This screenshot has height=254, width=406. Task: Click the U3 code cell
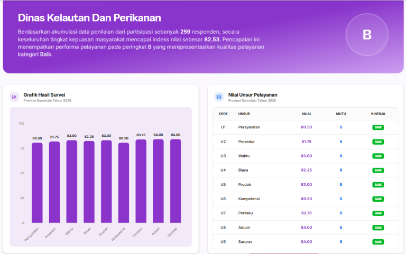[x=223, y=156]
